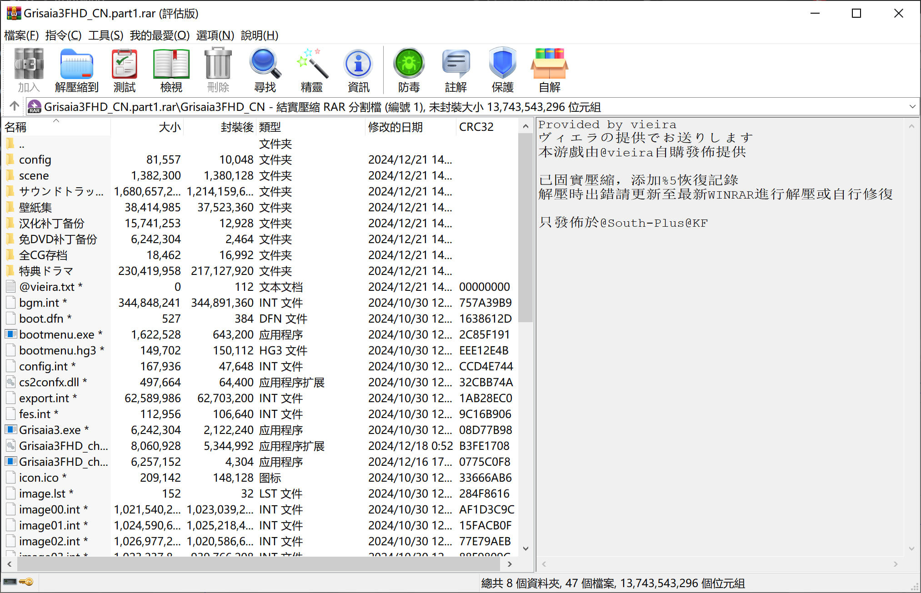Sort by CRC32 column header
The image size is (921, 593).
[x=476, y=127]
